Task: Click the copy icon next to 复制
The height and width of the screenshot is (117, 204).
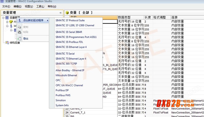Action: coord(19,27)
